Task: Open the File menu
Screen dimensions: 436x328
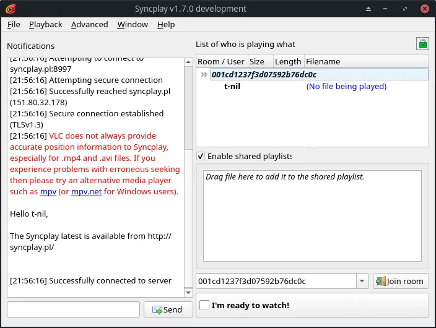Action: [14, 25]
